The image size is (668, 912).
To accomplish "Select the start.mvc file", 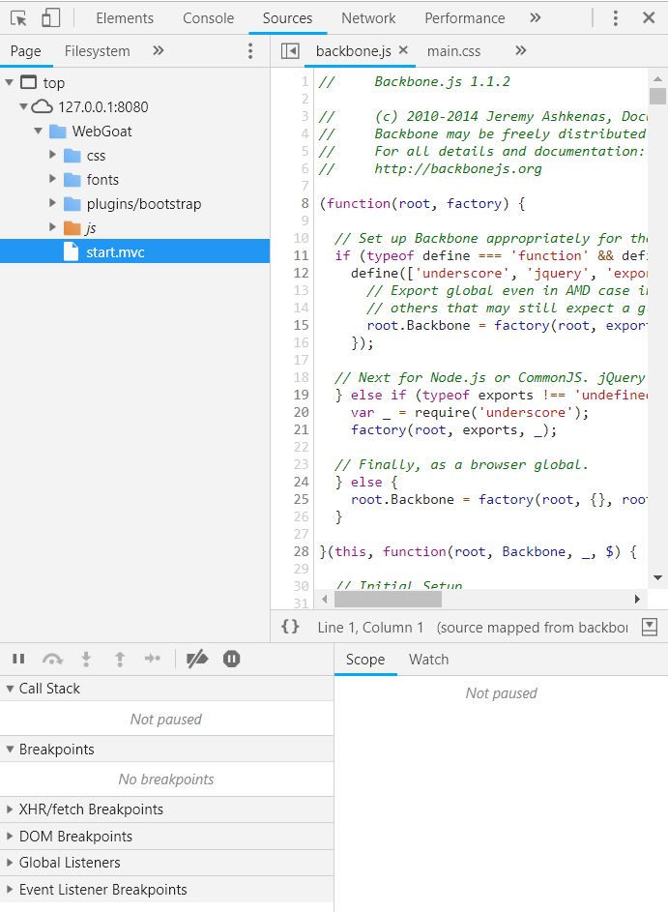I will pyautogui.click(x=135, y=251).
